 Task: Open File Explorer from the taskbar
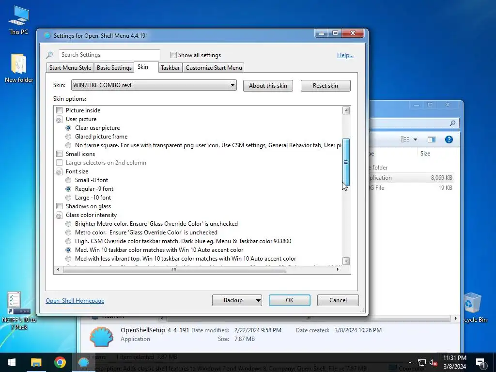pyautogui.click(x=36, y=362)
